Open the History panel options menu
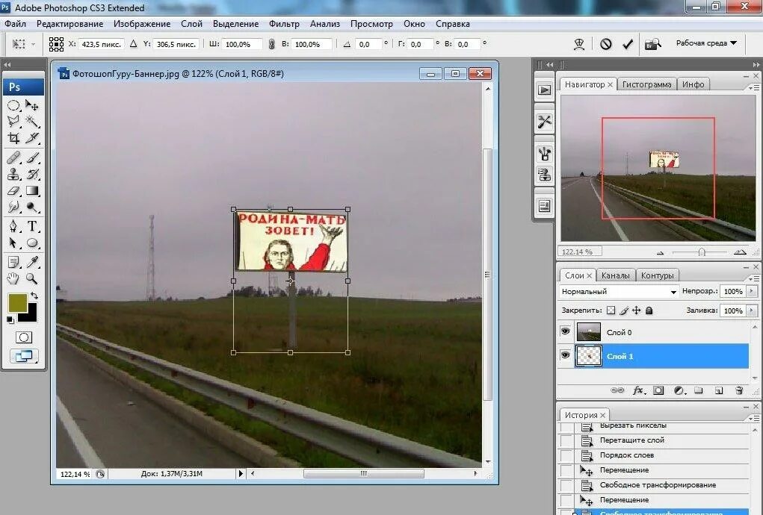Screen dimensions: 763x515 click(x=754, y=418)
